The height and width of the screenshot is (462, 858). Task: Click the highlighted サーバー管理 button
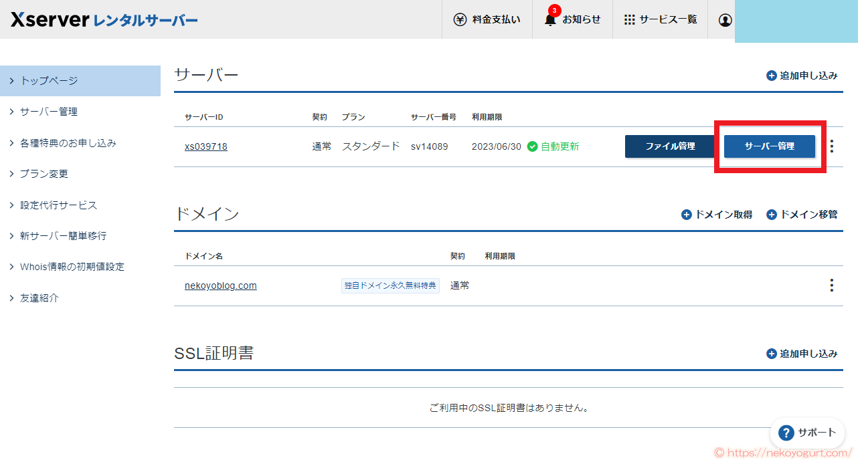click(x=769, y=146)
